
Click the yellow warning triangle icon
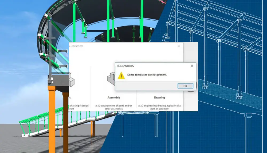pos(121,75)
